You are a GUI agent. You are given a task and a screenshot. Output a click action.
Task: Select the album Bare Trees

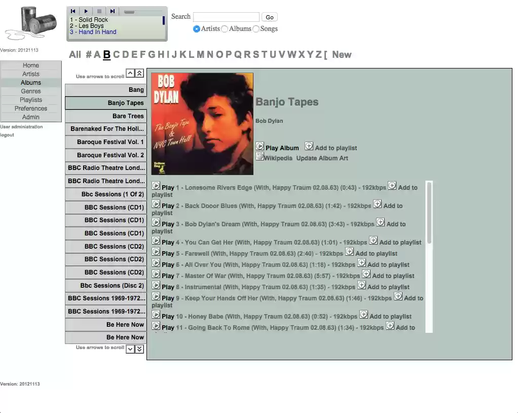click(x=105, y=116)
